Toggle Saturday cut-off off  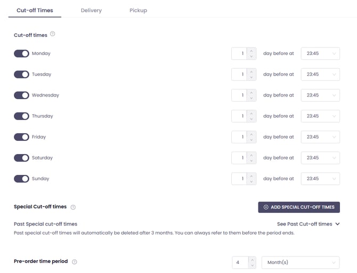(21, 158)
